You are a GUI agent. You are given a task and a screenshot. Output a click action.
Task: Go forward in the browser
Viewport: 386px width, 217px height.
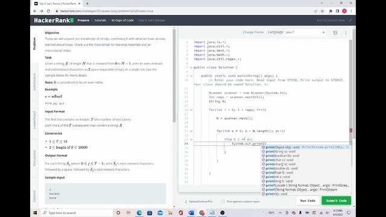[x=42, y=11]
